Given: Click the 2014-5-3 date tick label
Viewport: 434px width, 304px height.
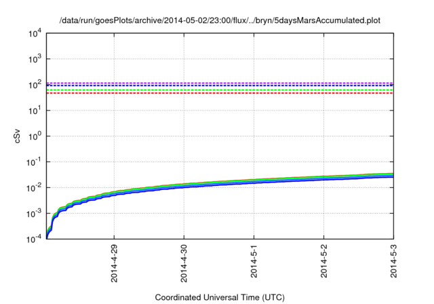Looking at the screenshot, I should (x=393, y=261).
